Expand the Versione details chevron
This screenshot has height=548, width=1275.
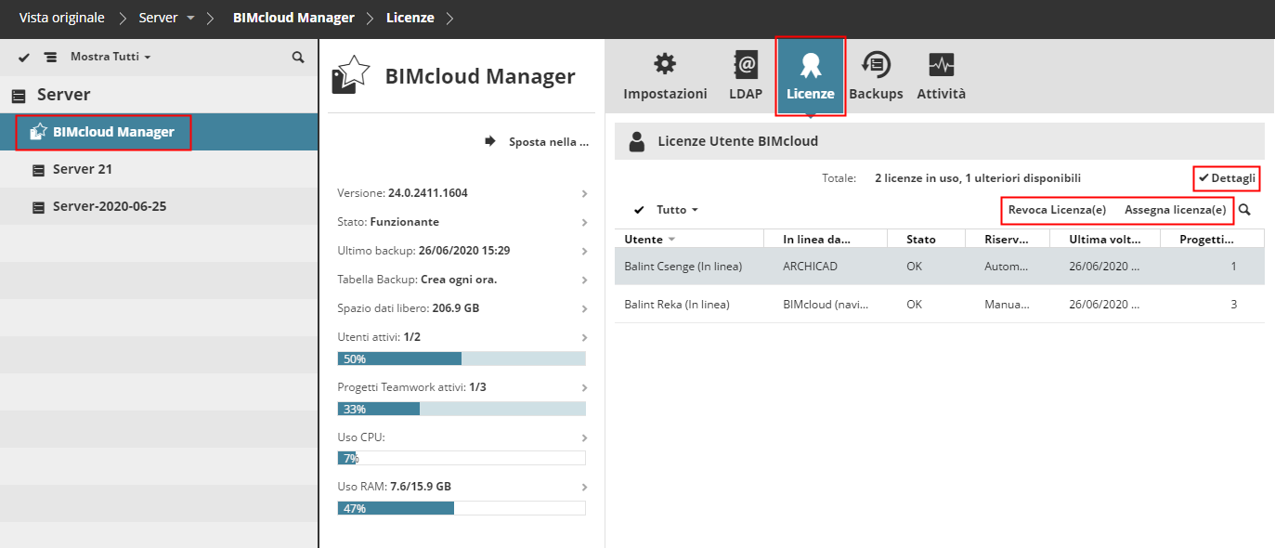(x=584, y=194)
